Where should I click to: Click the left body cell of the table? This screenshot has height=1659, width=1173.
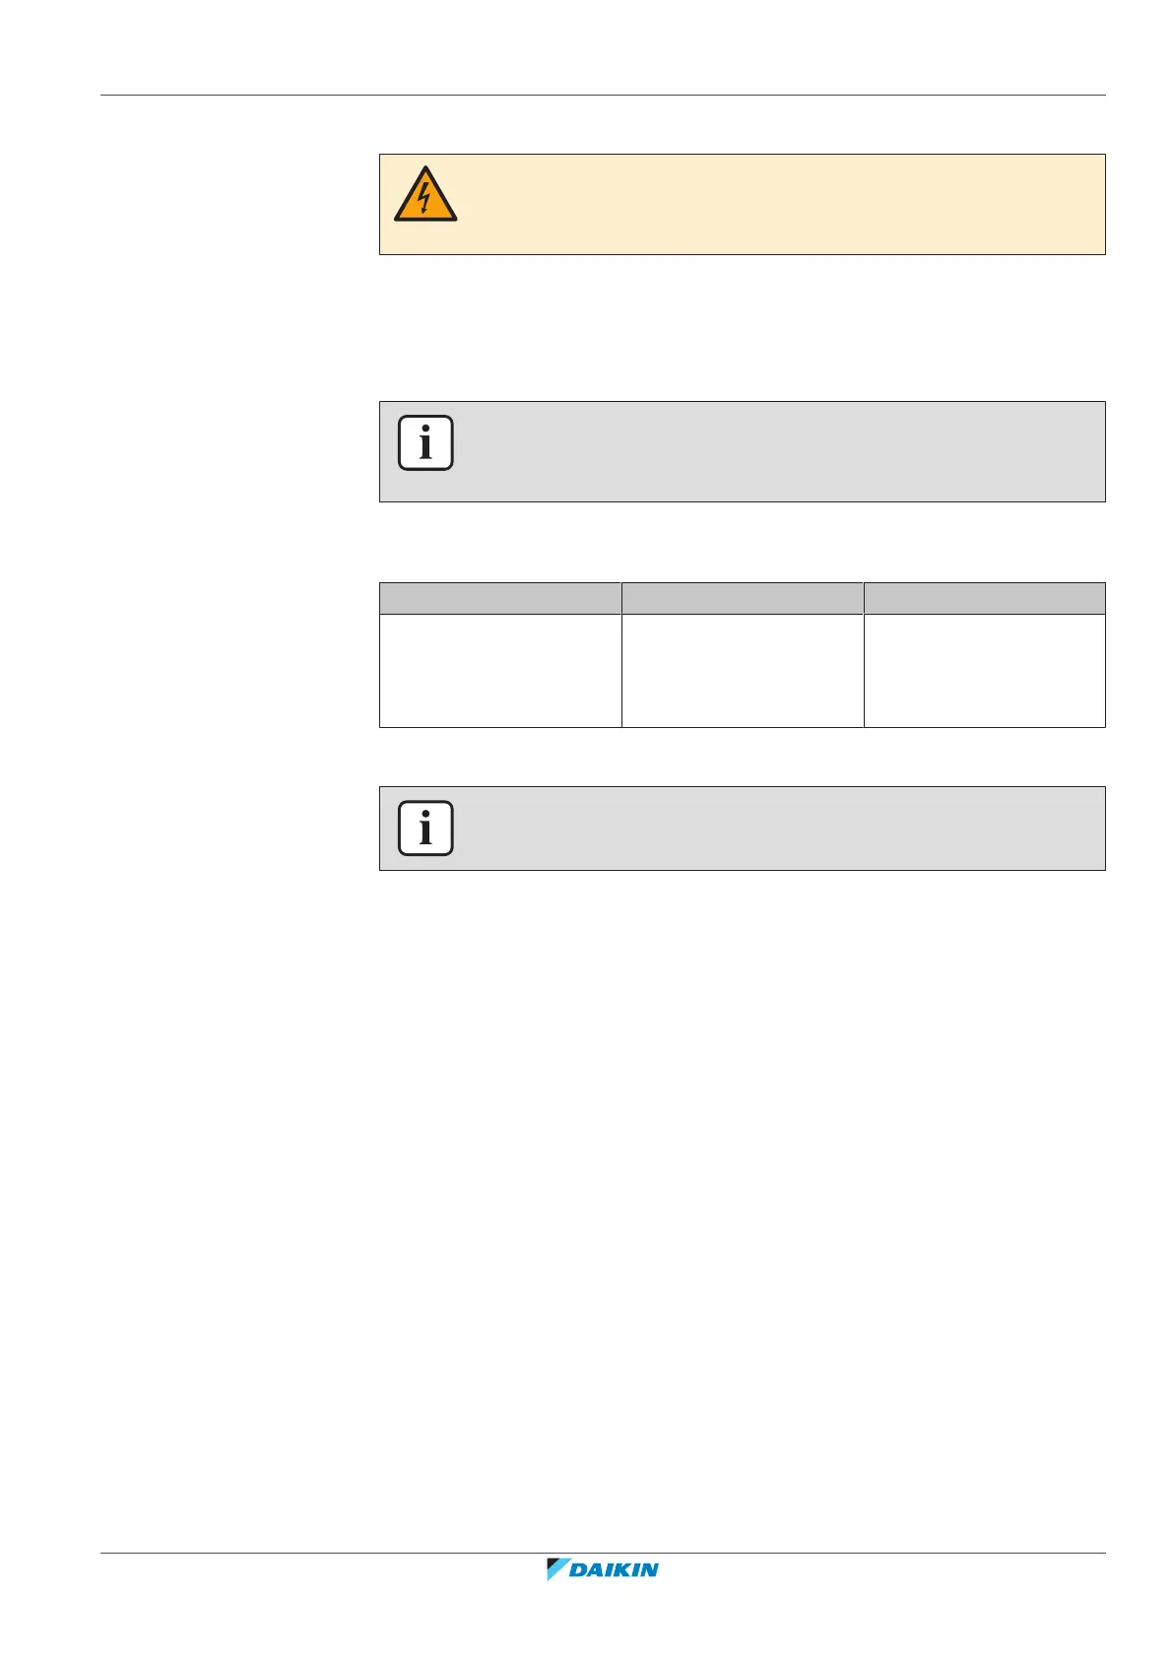[x=500, y=670]
